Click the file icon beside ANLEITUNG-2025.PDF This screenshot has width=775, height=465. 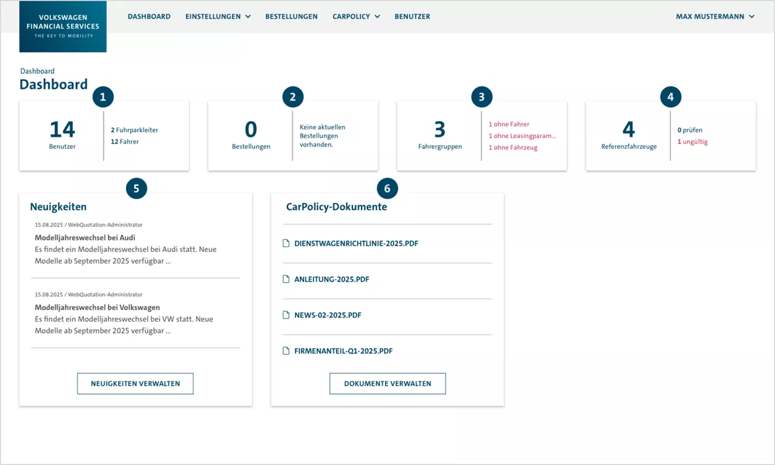click(285, 279)
